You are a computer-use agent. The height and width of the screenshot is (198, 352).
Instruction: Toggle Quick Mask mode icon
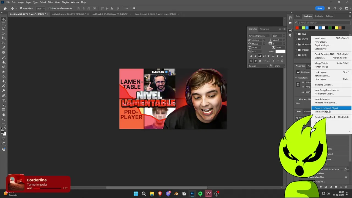tap(4, 139)
